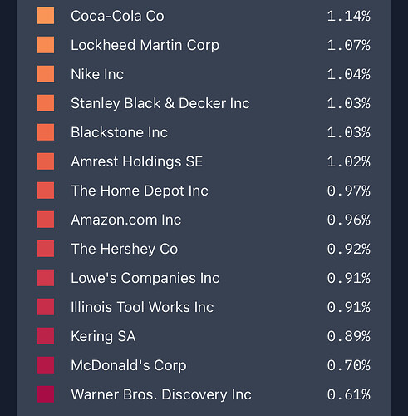Click the Amazon.com Inc color swatch
The image size is (408, 416).
point(46,220)
